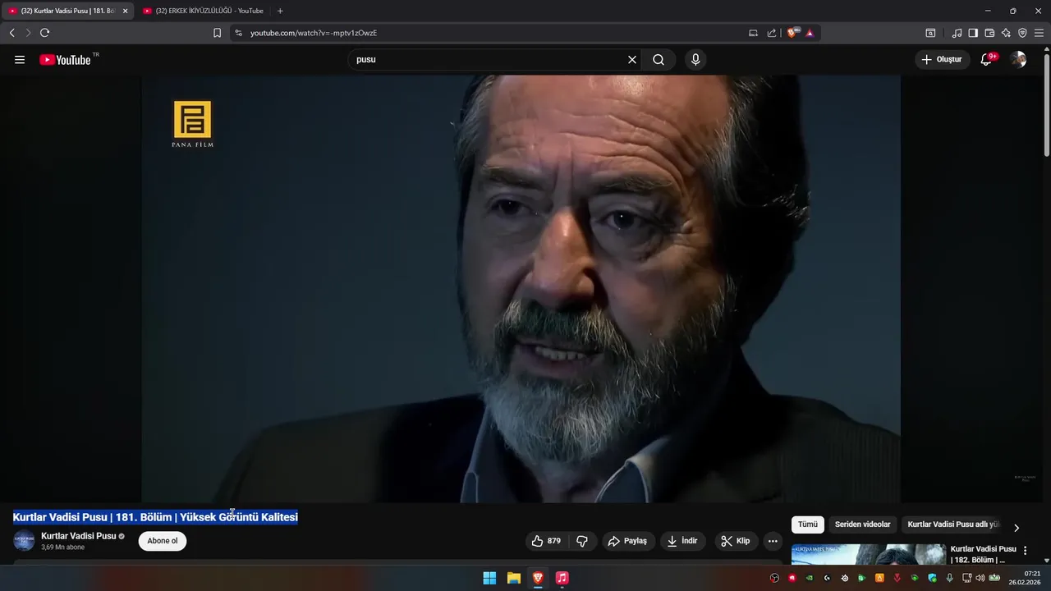The image size is (1051, 591).
Task: Open Brave VPN shield icon
Action: click(1022, 33)
